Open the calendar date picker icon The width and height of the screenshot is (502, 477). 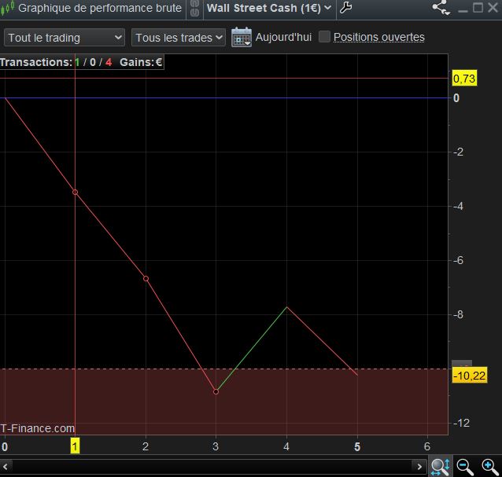(242, 37)
